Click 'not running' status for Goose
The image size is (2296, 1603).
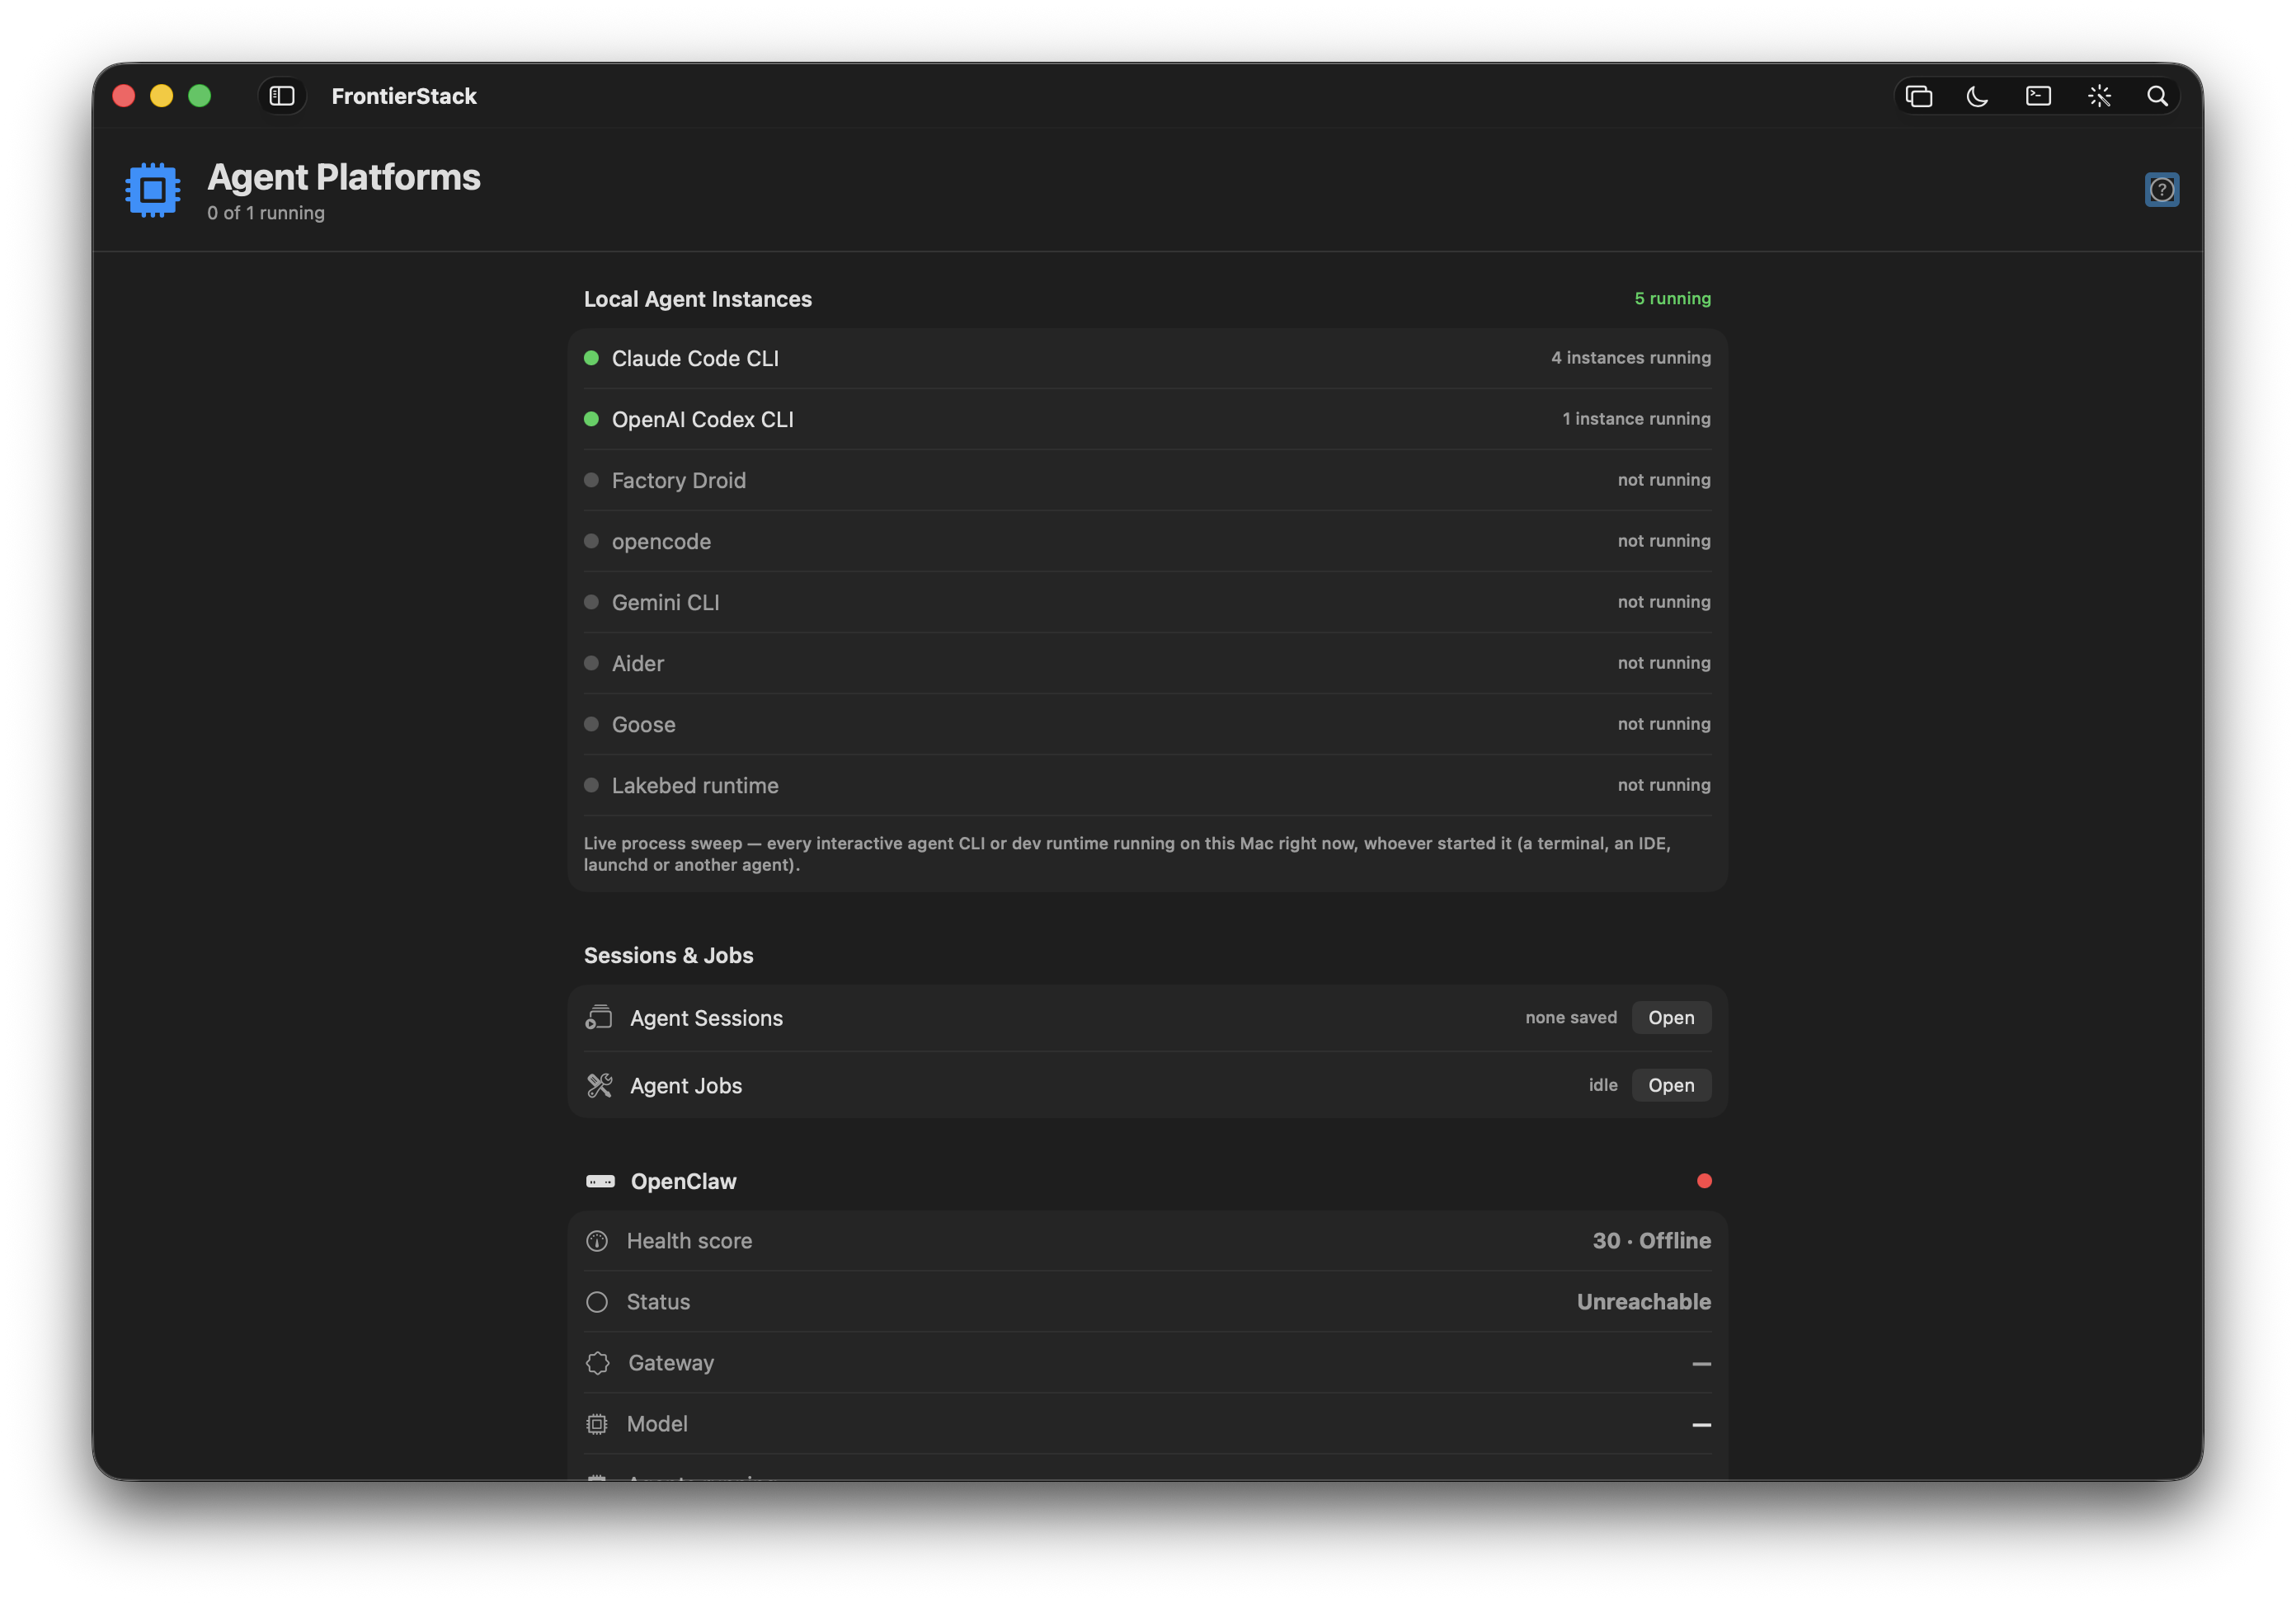tap(1664, 723)
